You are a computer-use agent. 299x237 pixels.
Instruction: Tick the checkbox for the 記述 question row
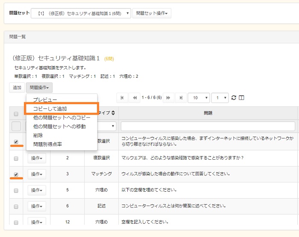16,207
